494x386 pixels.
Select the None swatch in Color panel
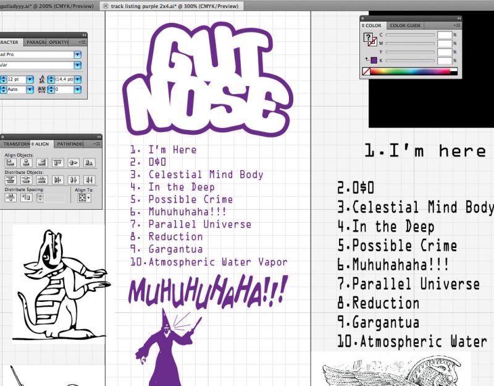[366, 72]
